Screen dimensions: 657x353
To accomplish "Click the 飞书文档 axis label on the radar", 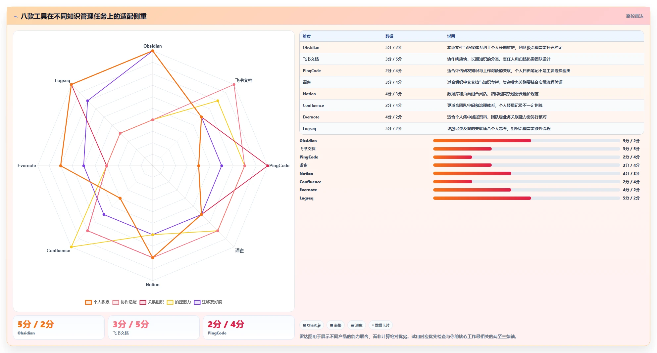I will (244, 80).
